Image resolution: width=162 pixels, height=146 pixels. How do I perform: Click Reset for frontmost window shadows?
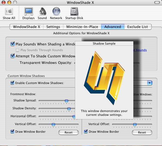click(x=69, y=132)
